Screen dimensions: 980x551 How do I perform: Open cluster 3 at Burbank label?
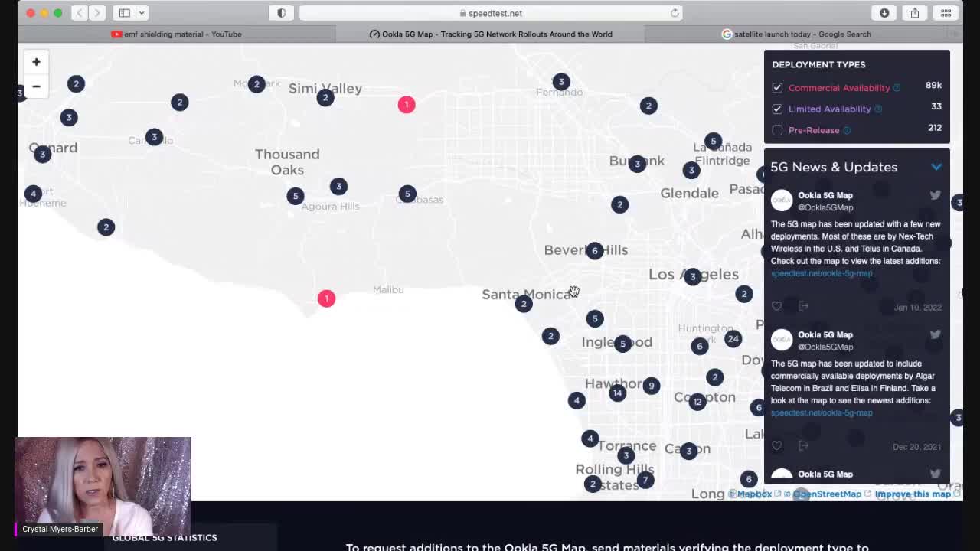(x=637, y=164)
